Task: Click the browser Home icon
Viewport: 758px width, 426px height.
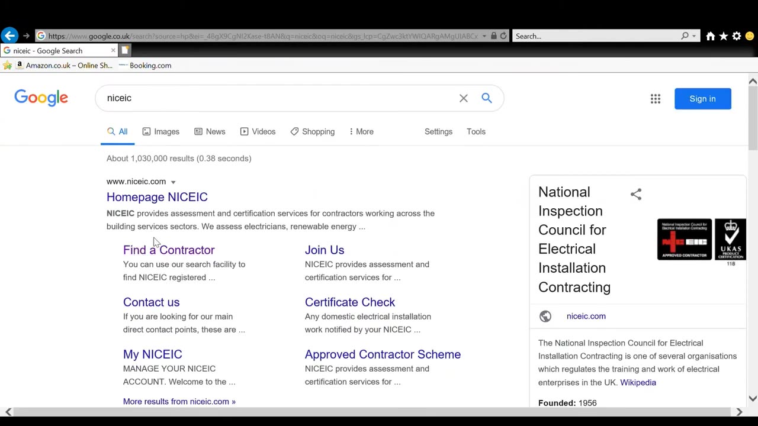Action: coord(711,36)
